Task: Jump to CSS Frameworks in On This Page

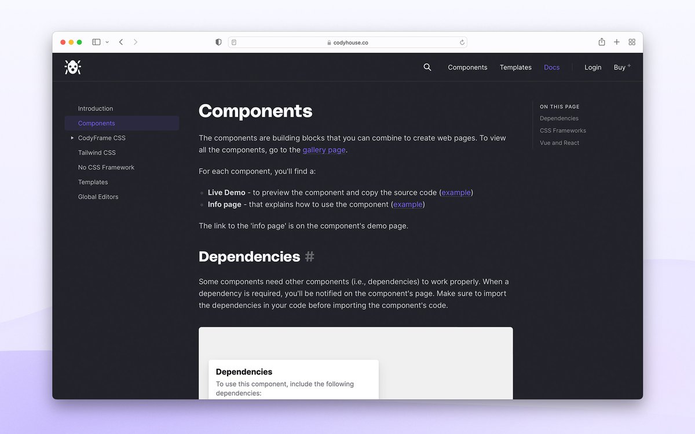Action: [x=563, y=130]
